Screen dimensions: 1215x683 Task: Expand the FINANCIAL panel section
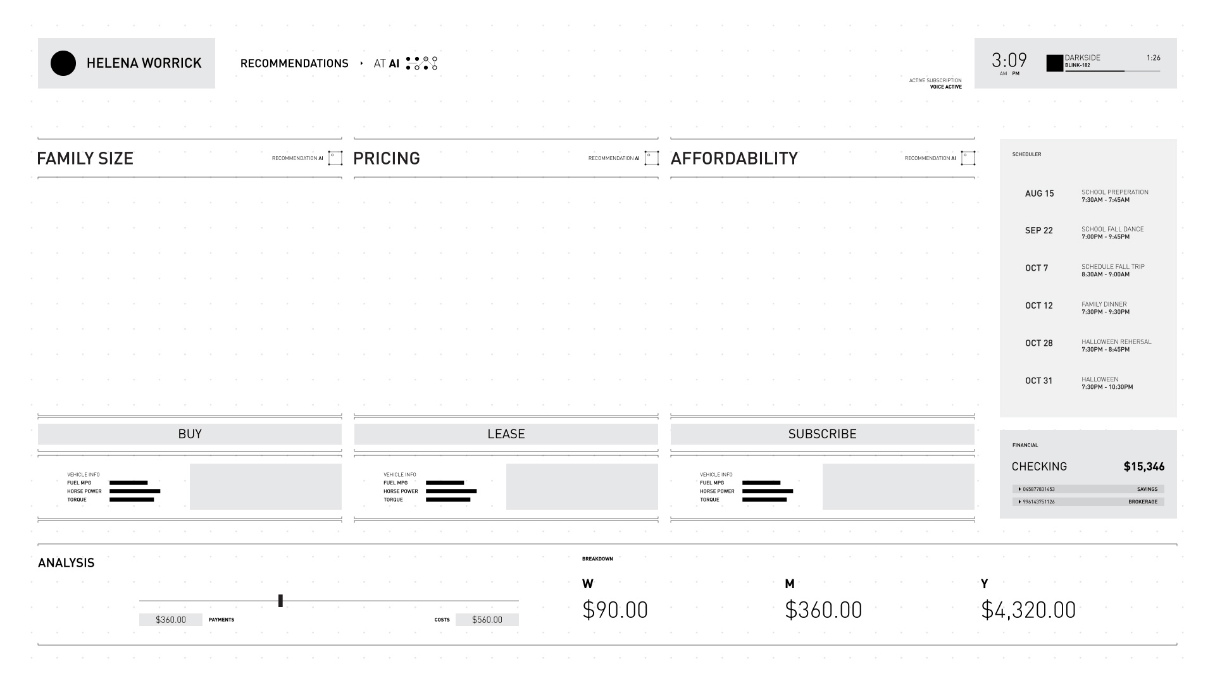1025,445
